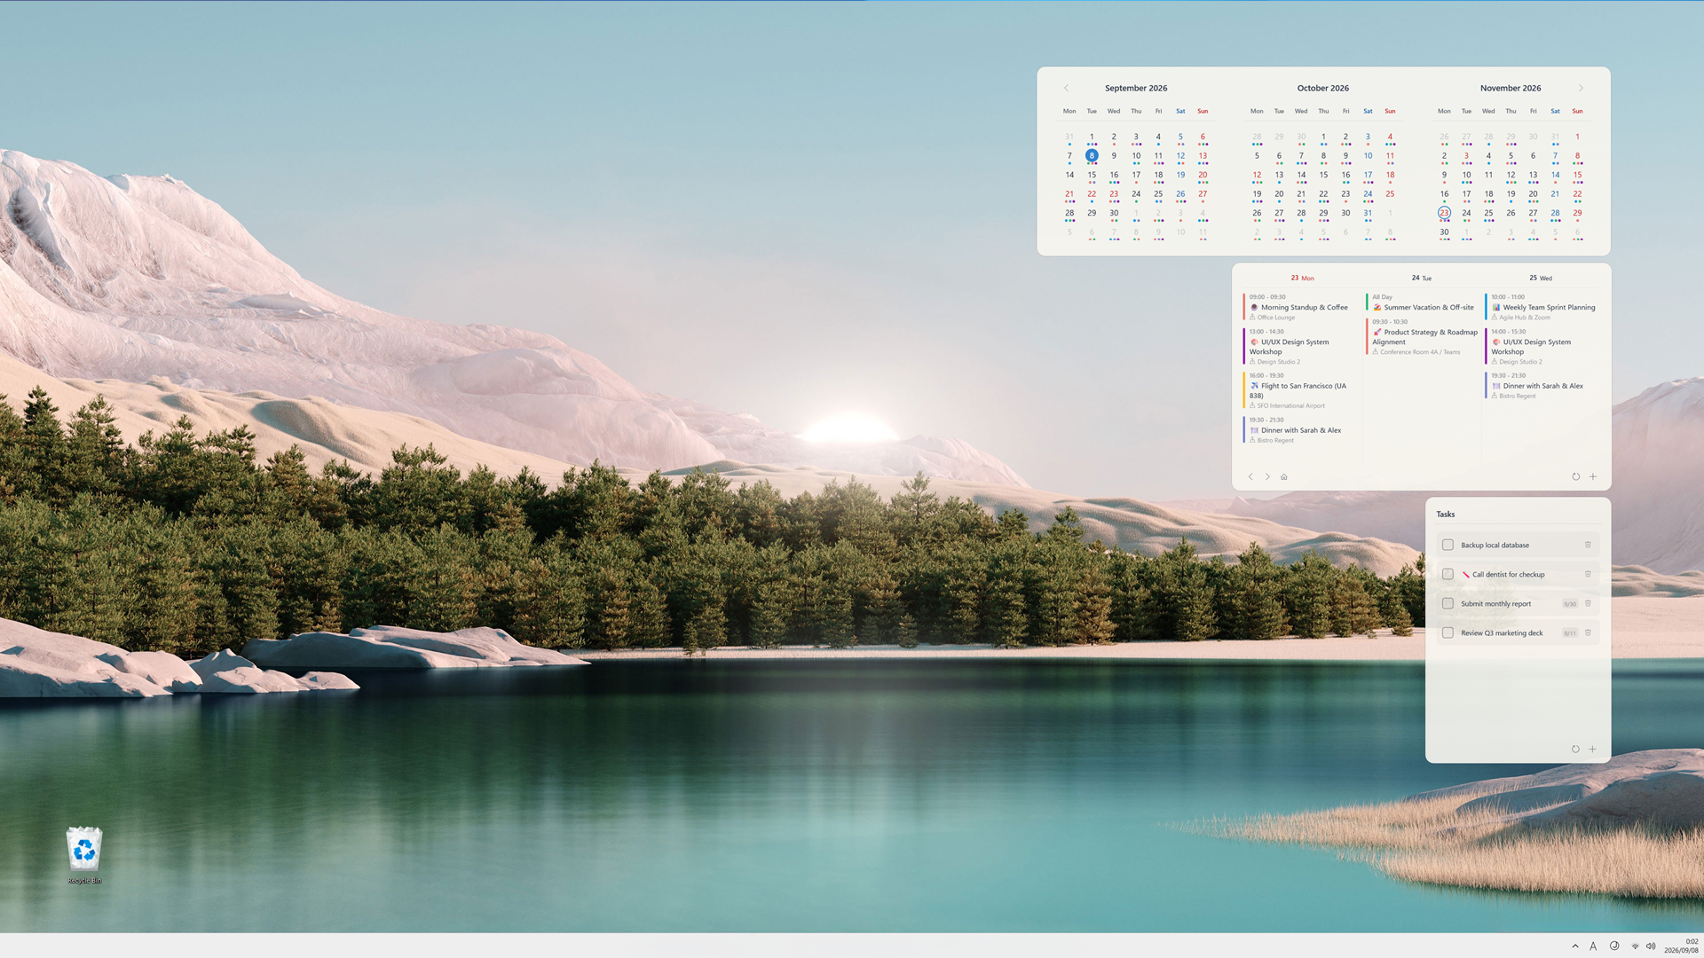Add a new task in Tasks widget
Screen dimensions: 1704x958
(1592, 750)
